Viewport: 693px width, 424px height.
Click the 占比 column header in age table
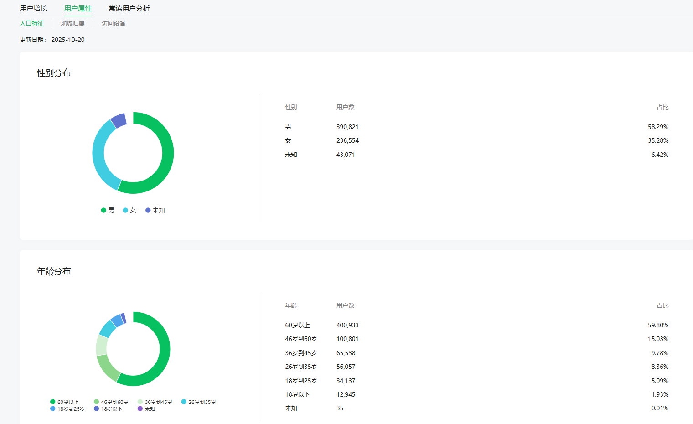pyautogui.click(x=662, y=305)
